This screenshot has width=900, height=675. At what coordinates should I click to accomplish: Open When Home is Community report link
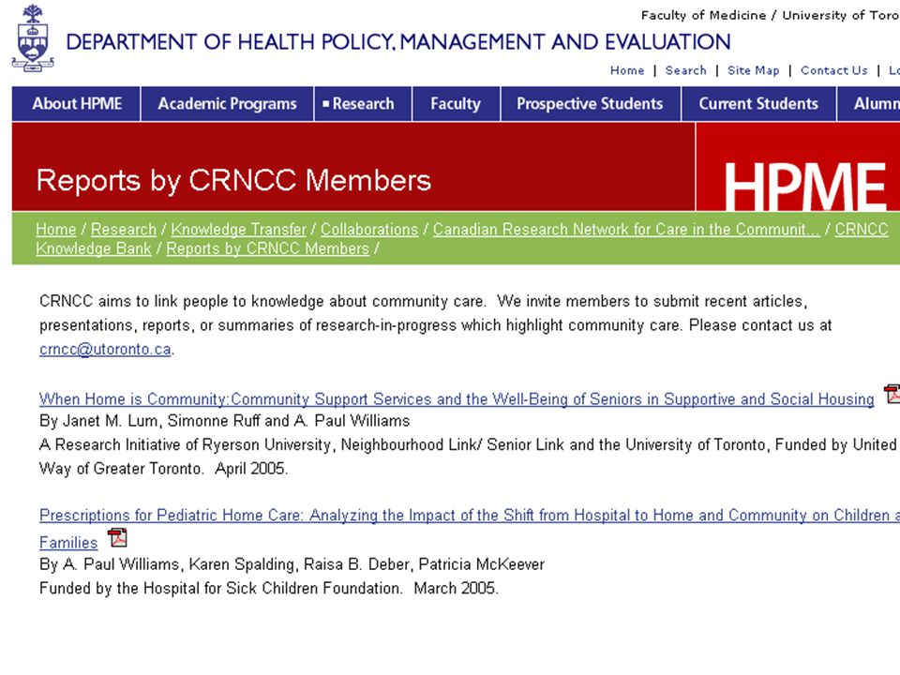pyautogui.click(x=457, y=399)
